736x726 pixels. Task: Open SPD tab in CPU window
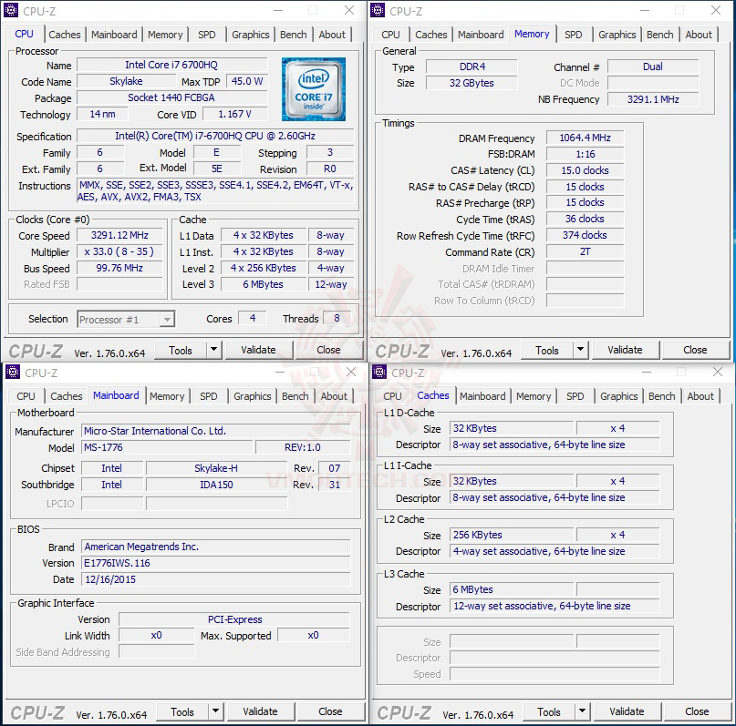pos(206,35)
